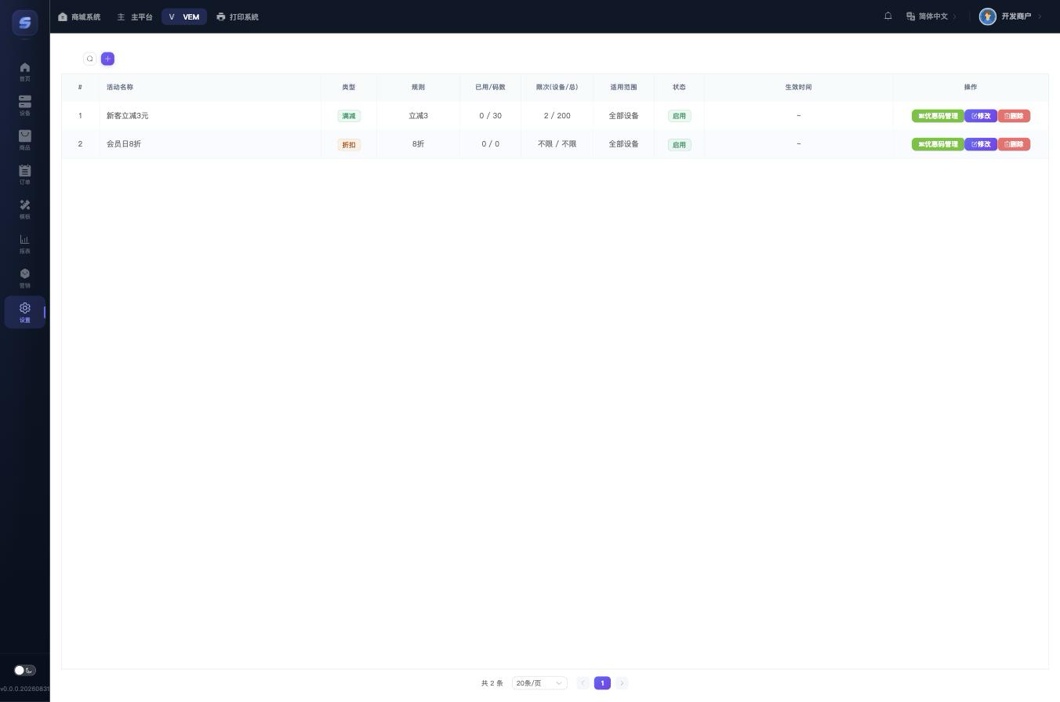Screen dimensions: 1060x702
Task: Click the 折扣 type tag
Action: (x=349, y=144)
